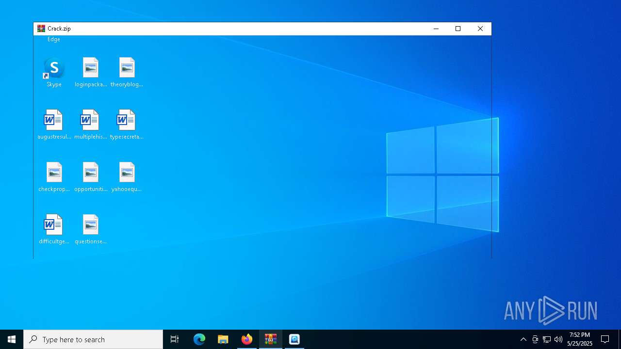Viewport: 621px width, 349px height.
Task: Click the taskbar search box
Action: 93,339
